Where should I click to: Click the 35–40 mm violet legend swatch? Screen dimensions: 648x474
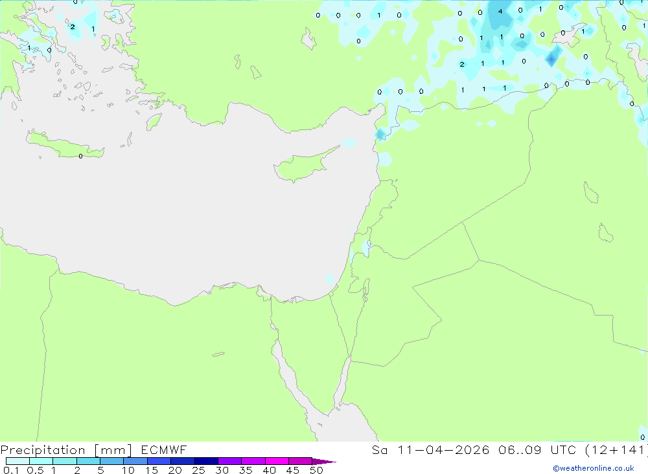tap(253, 461)
